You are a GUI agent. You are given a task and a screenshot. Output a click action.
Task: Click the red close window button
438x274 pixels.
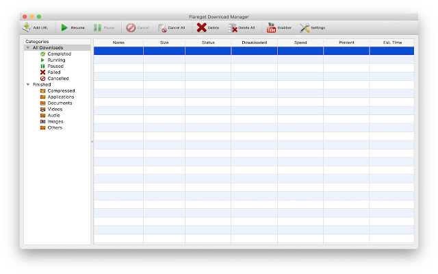click(x=25, y=16)
